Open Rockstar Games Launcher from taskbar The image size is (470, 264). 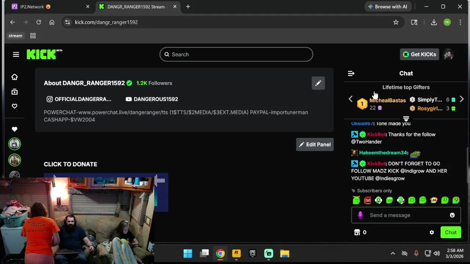tap(236, 253)
